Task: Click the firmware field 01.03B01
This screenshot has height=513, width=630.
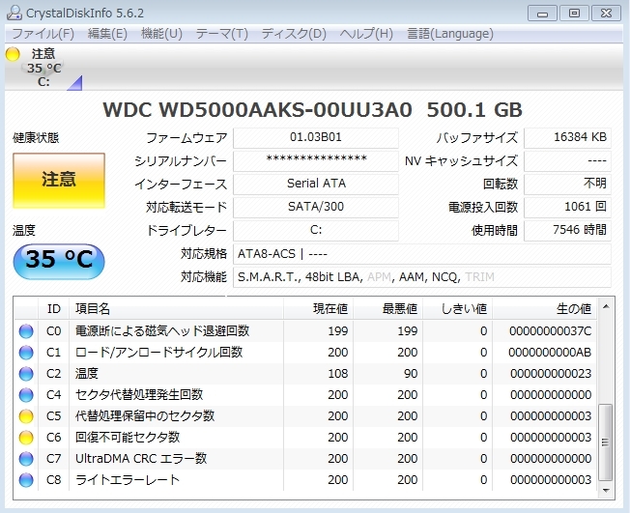Action: (316, 137)
